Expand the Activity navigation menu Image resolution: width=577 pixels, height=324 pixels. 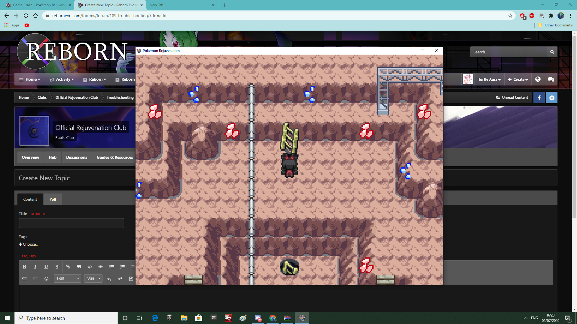click(x=62, y=79)
